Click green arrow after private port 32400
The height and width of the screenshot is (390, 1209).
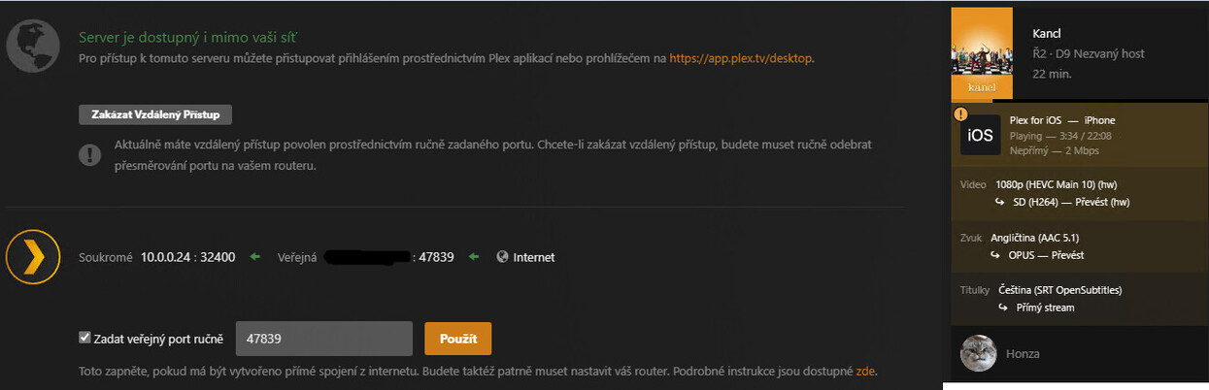coord(255,257)
